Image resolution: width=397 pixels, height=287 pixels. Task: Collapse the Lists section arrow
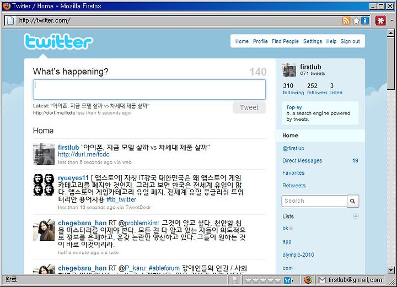click(x=356, y=216)
